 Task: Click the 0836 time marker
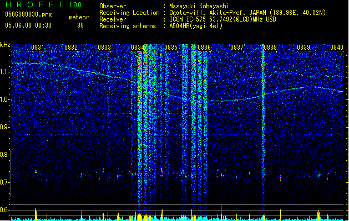[204, 48]
